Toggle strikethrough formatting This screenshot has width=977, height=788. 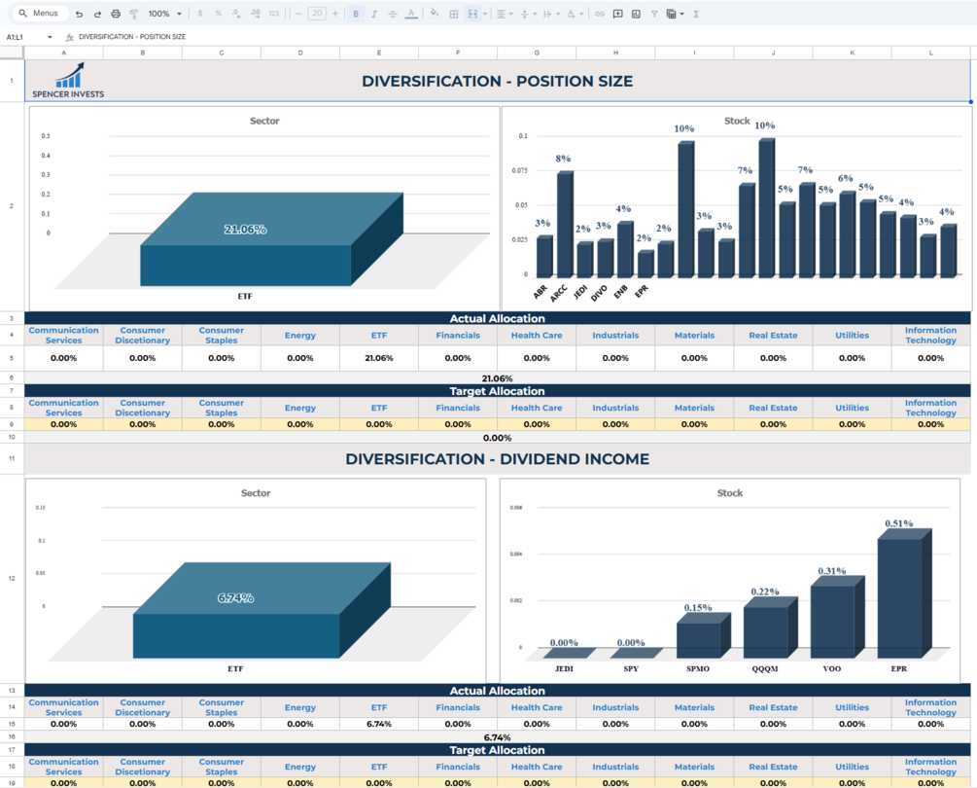tap(393, 14)
